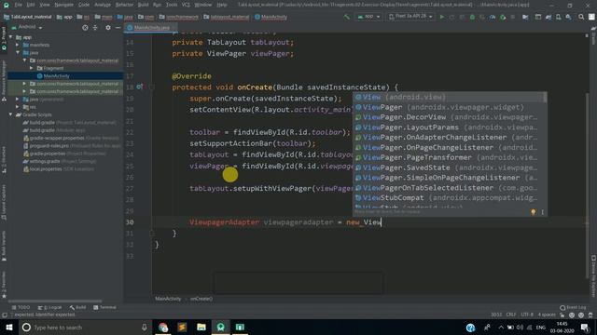This screenshot has height=335, width=597.
Task: Click the lightbulb icon in completion popup
Action: click(x=533, y=212)
